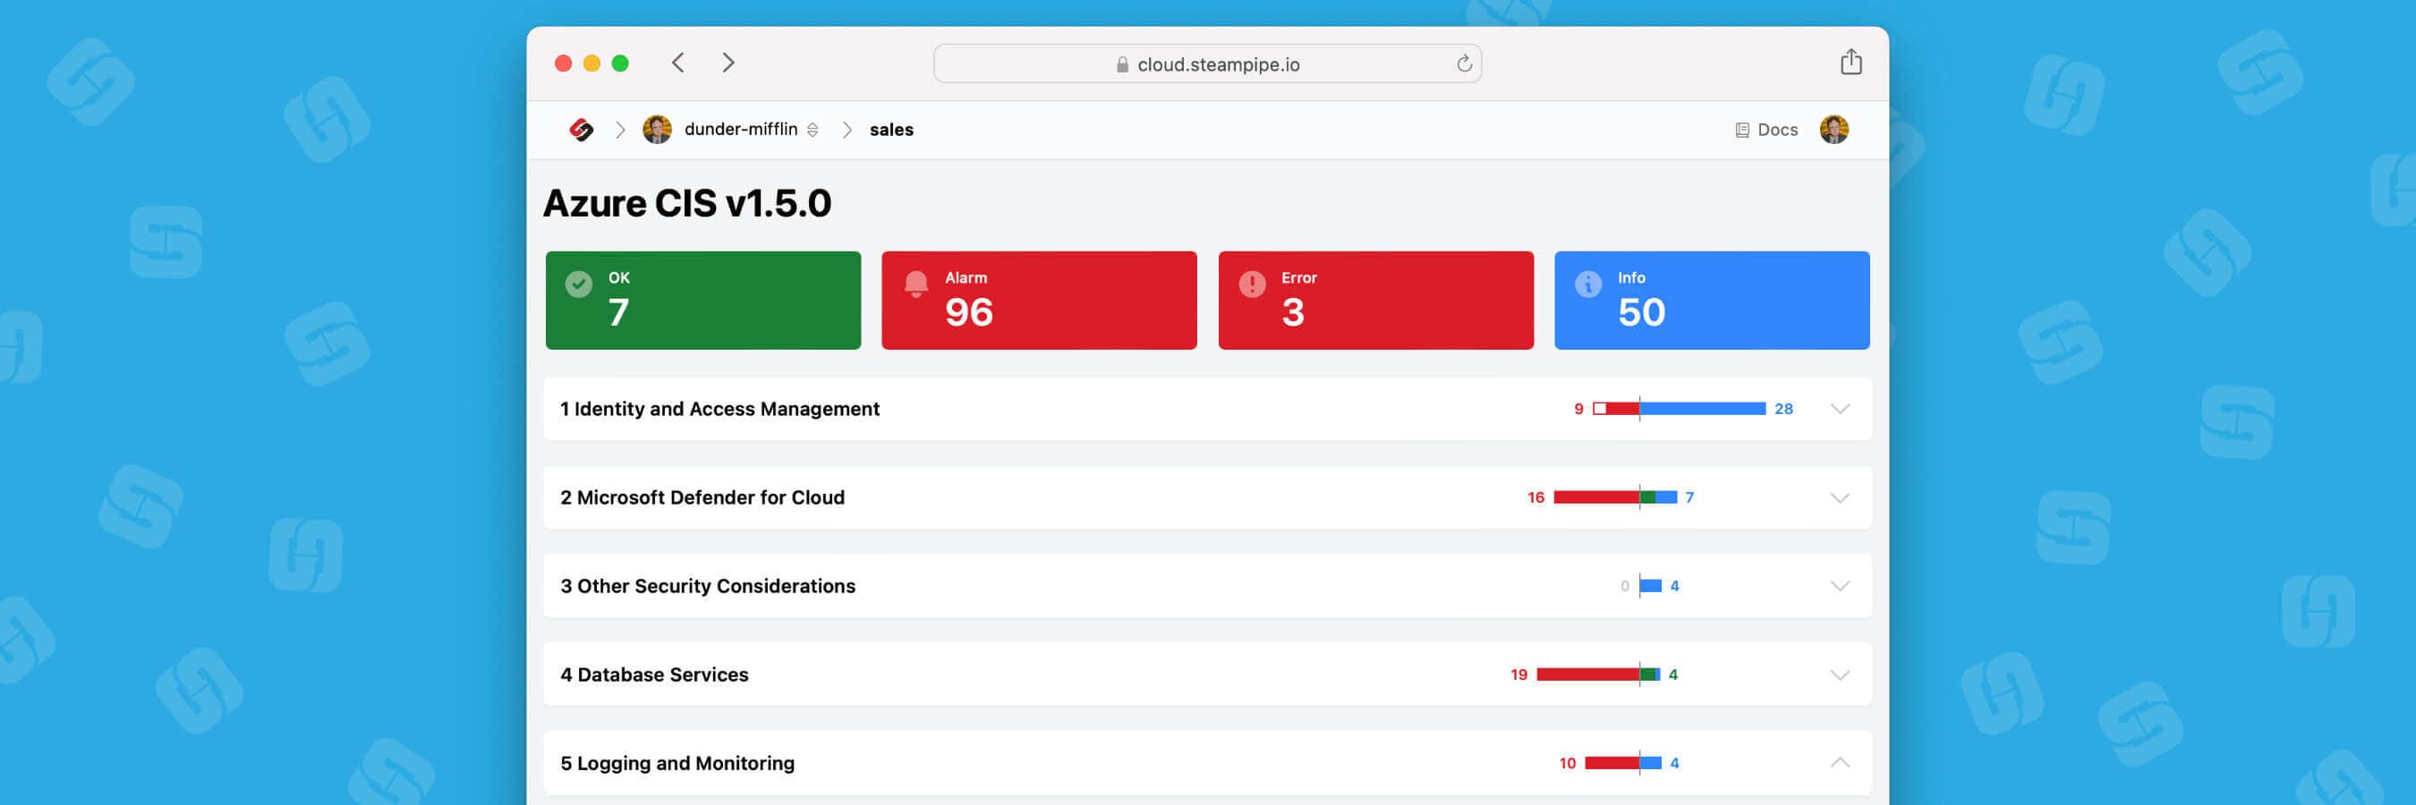Open the browser share icon

coord(1850,62)
